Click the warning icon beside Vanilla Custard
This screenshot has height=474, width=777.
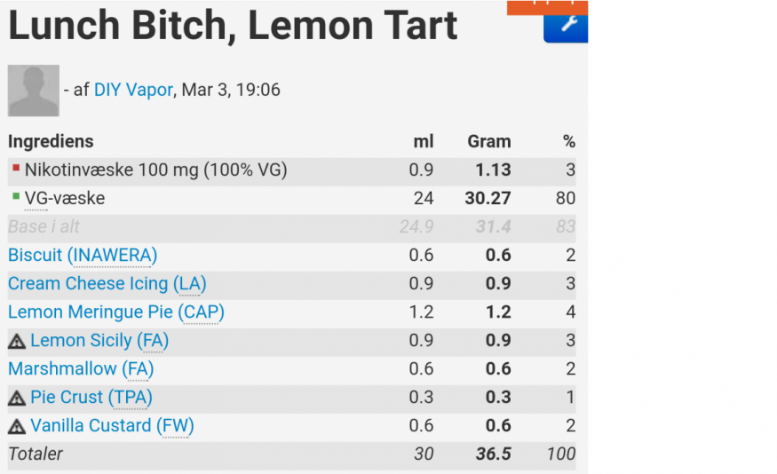(17, 426)
